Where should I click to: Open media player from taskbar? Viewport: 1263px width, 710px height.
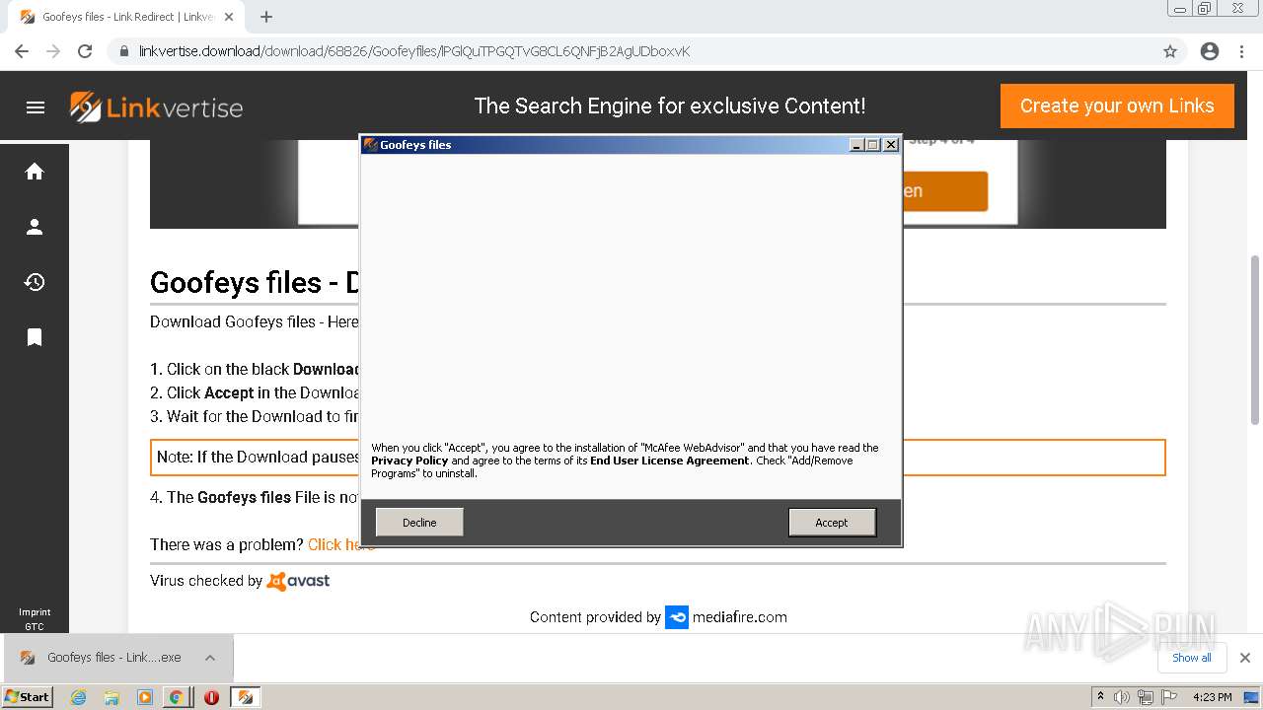coord(145,697)
